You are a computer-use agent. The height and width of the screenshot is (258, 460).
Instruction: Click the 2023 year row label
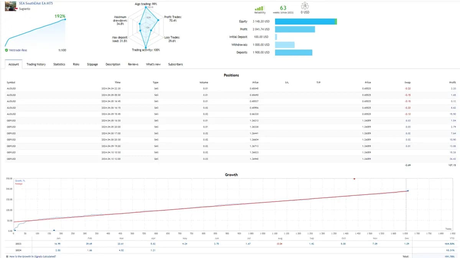(x=18, y=244)
